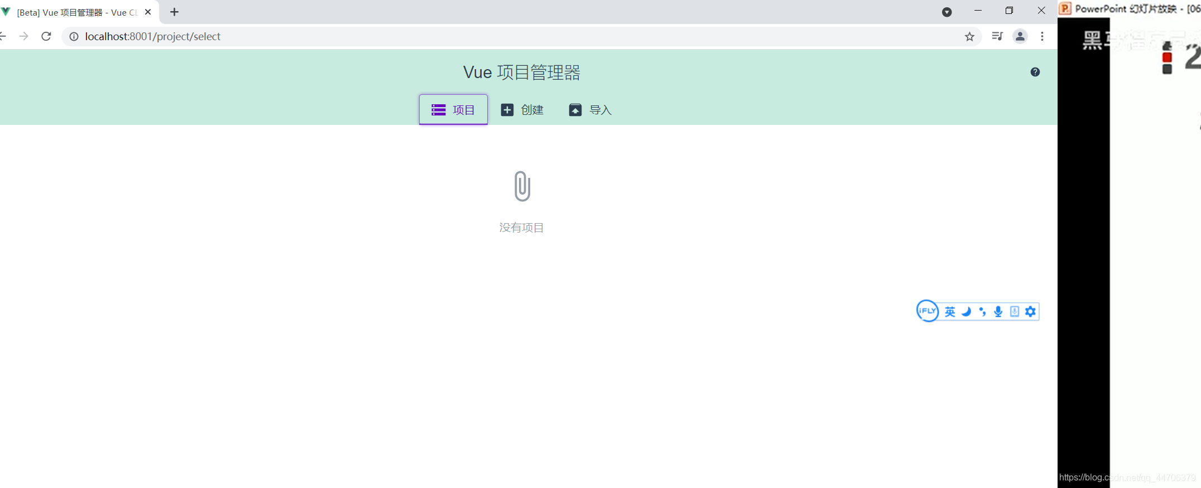
Task: Toggle the punctuation mode icon
Action: (x=983, y=312)
